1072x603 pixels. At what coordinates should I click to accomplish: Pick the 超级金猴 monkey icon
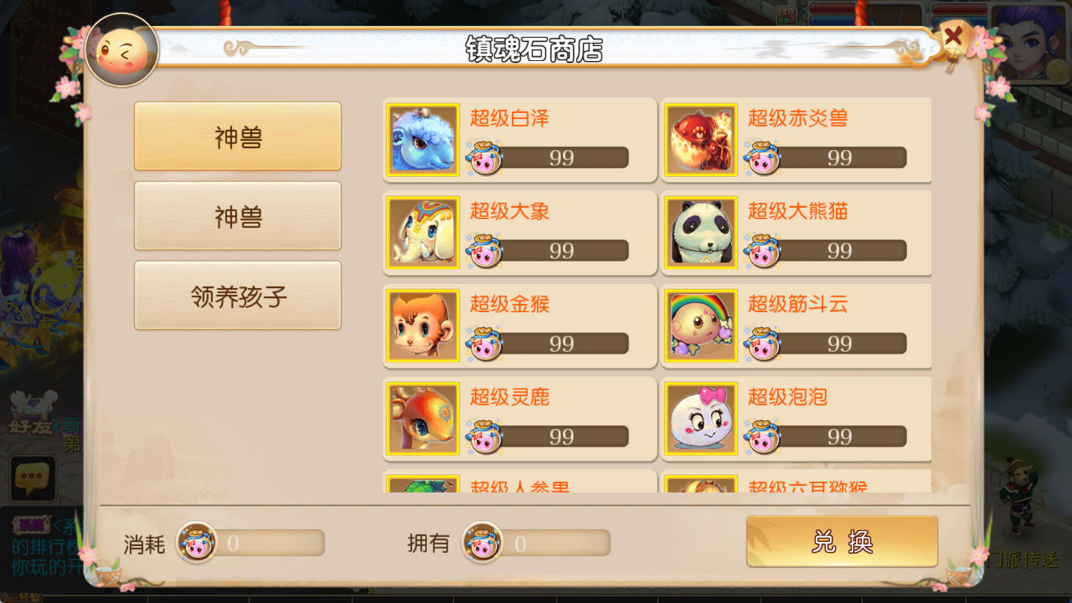click(x=423, y=326)
